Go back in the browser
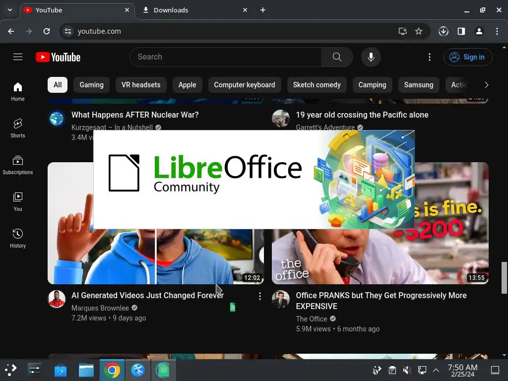The width and height of the screenshot is (508, 381). point(11,31)
